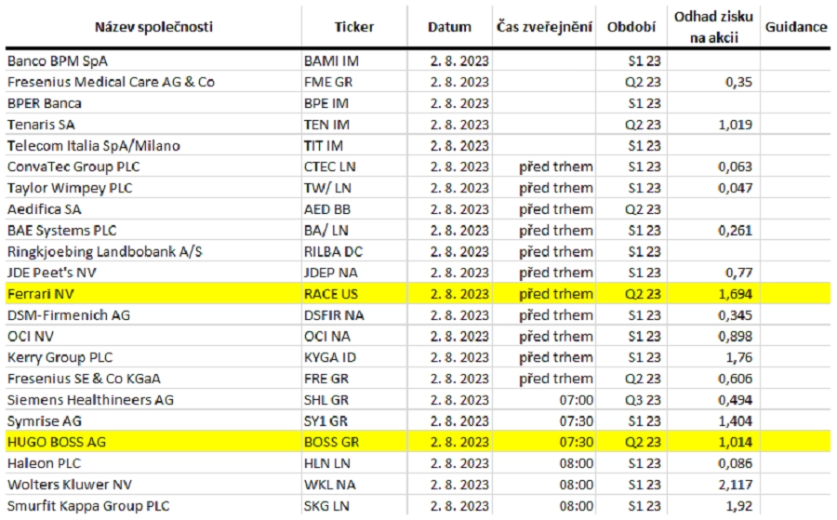The width and height of the screenshot is (837, 520).
Task: Click EPS estimate '0,261'
Action: 735,231
